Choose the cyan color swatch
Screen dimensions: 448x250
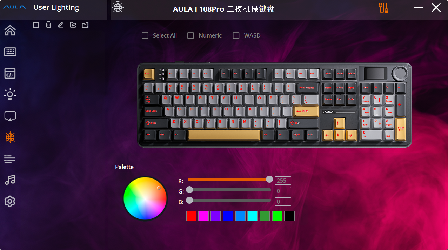tap(253, 216)
